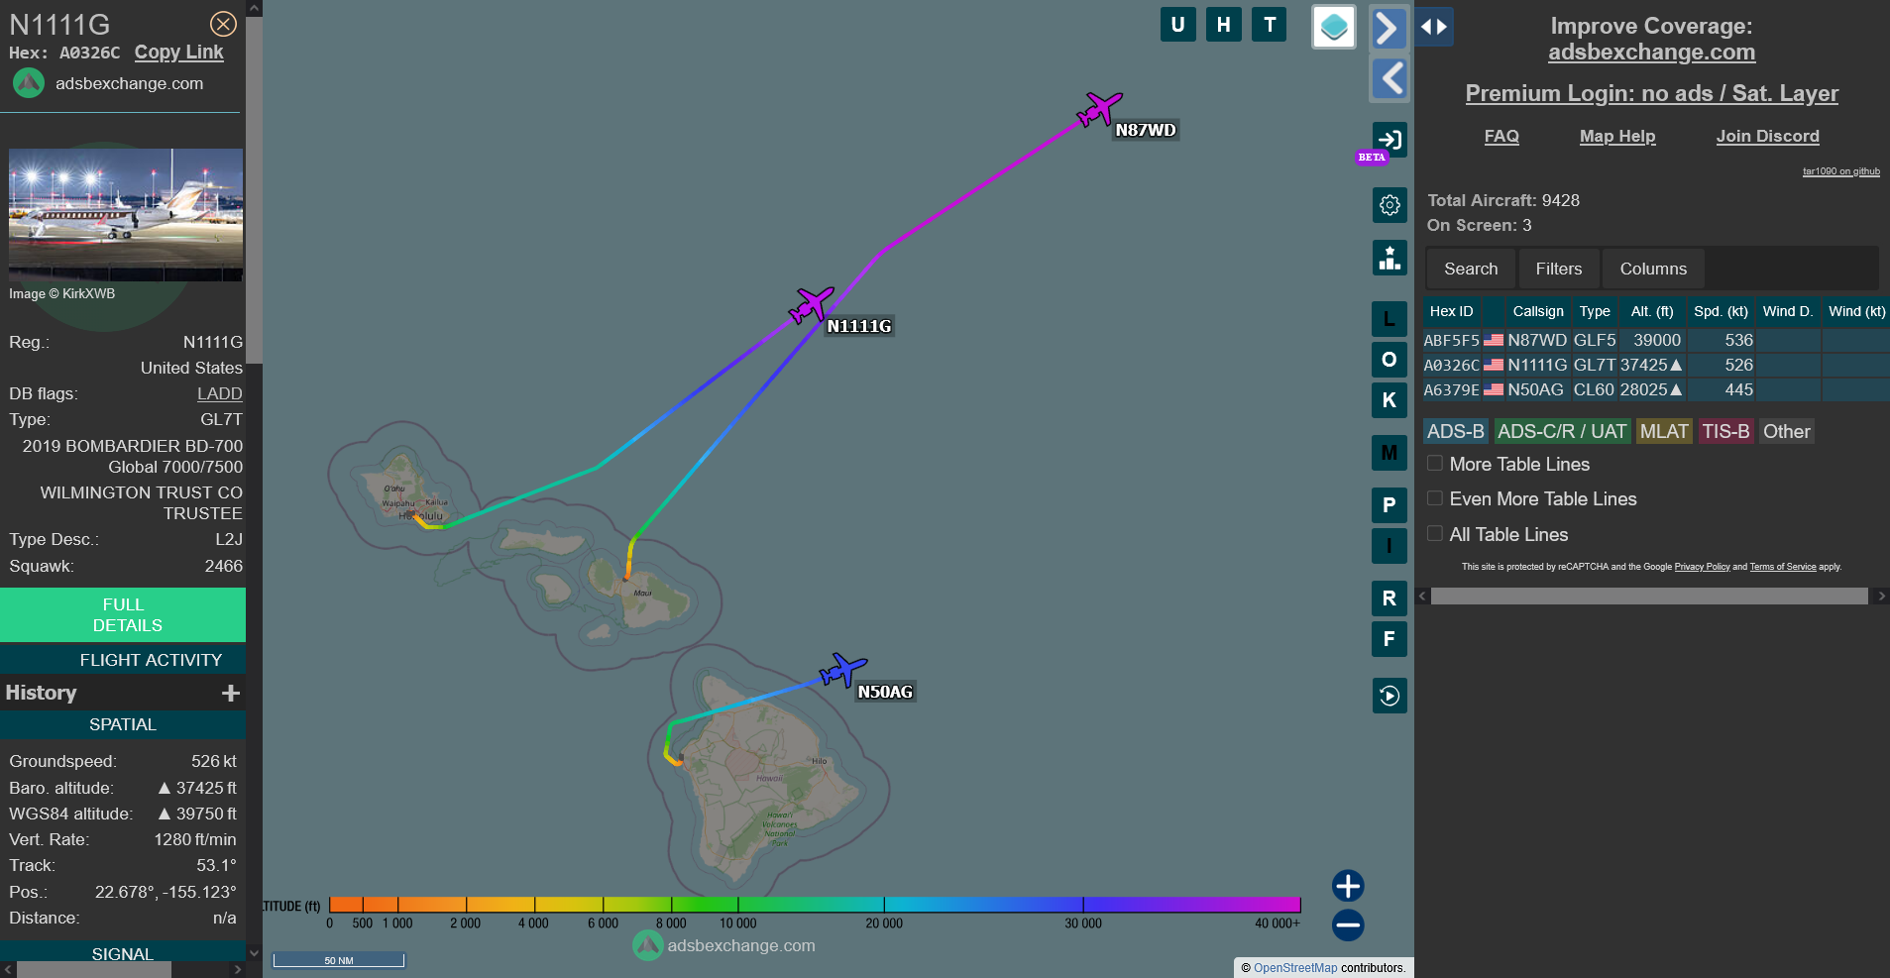This screenshot has height=978, width=1890.
Task: Click the aircraft table horizontal scrollbar
Action: (1649, 596)
